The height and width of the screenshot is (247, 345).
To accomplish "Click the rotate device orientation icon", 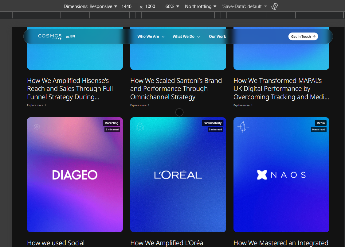I will (x=275, y=6).
